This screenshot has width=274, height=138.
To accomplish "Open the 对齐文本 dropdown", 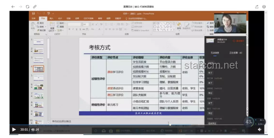I will [x=137, y=27].
